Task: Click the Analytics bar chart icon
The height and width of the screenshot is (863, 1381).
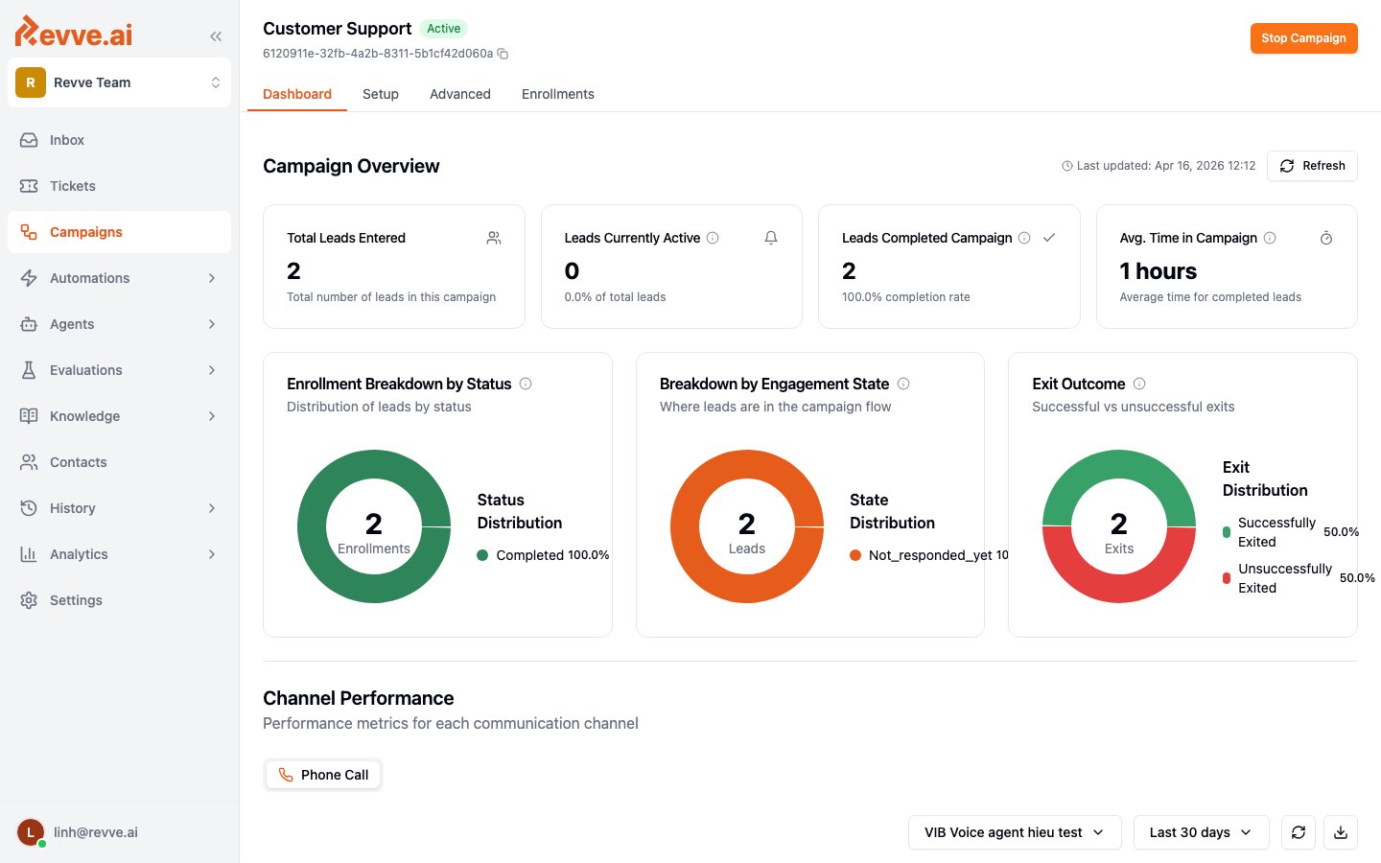Action: (29, 554)
